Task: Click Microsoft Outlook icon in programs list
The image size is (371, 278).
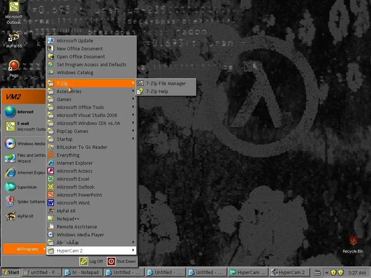Action: pos(51,187)
